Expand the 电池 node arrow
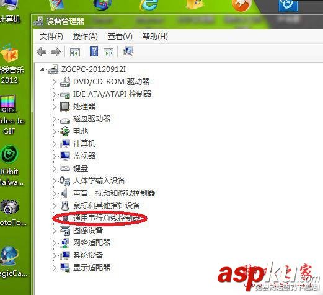 54,131
